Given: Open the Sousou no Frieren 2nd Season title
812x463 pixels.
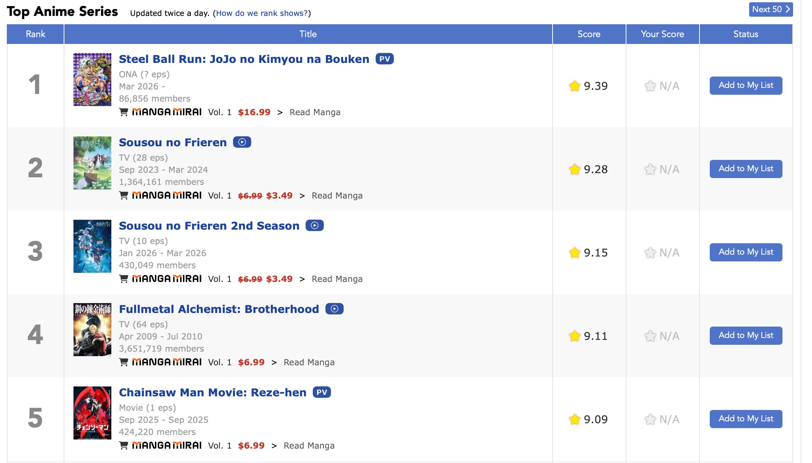Looking at the screenshot, I should click(x=209, y=226).
